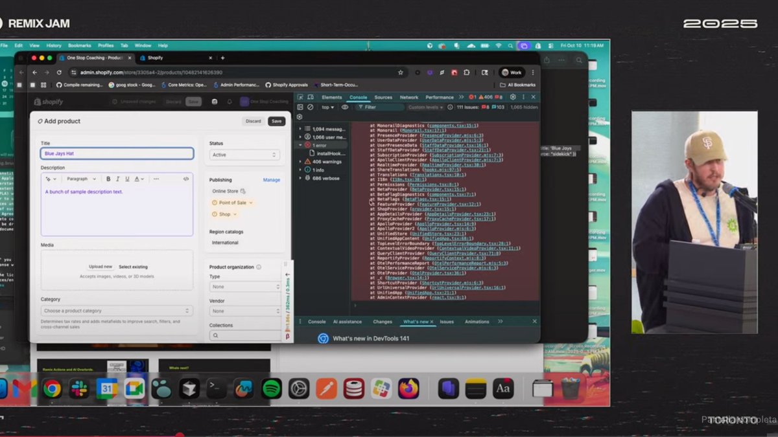Open Terminal from the Dock

click(217, 388)
